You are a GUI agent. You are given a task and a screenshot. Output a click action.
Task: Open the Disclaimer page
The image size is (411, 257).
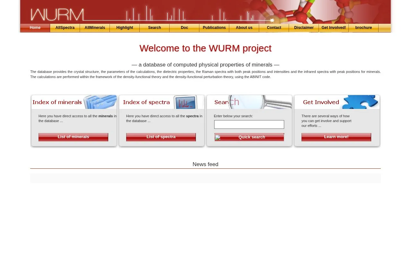(304, 28)
